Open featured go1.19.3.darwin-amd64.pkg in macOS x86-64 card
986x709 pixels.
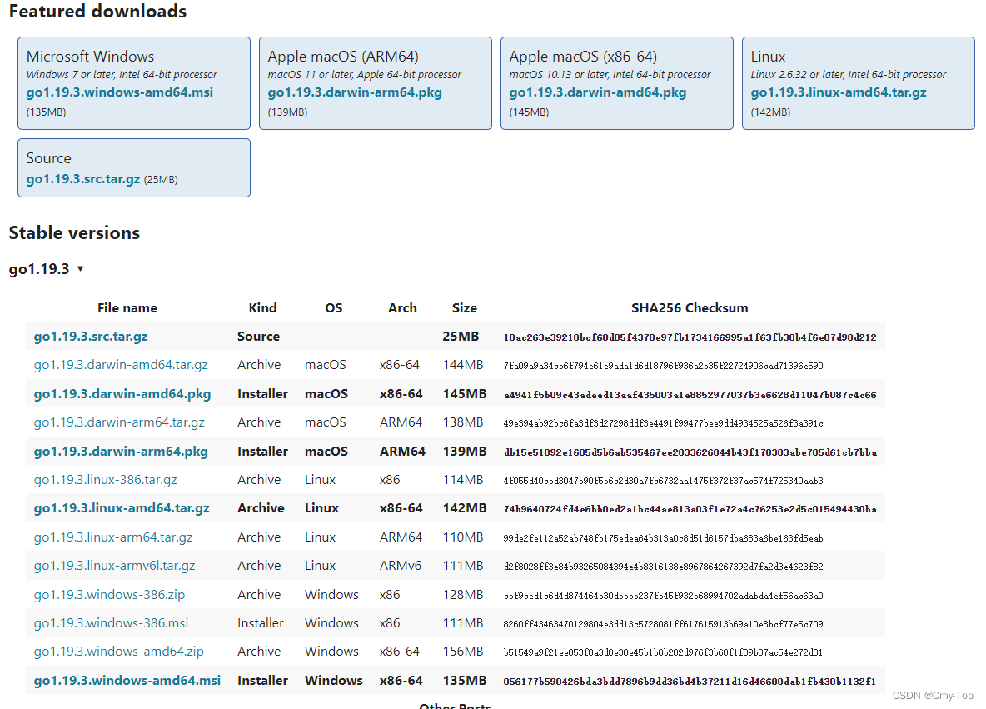click(597, 92)
